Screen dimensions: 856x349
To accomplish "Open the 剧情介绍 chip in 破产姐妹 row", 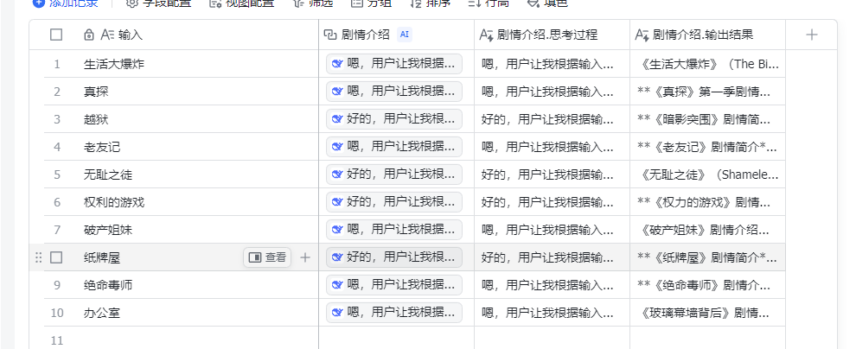I will tap(394, 230).
